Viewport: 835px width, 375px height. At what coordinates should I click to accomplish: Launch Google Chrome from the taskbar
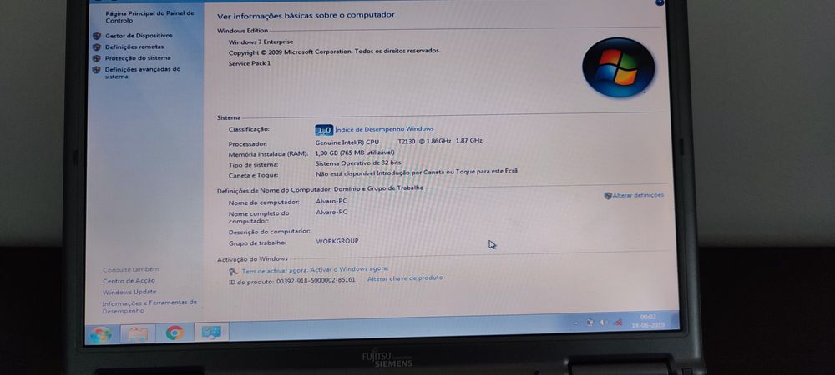pyautogui.click(x=175, y=333)
